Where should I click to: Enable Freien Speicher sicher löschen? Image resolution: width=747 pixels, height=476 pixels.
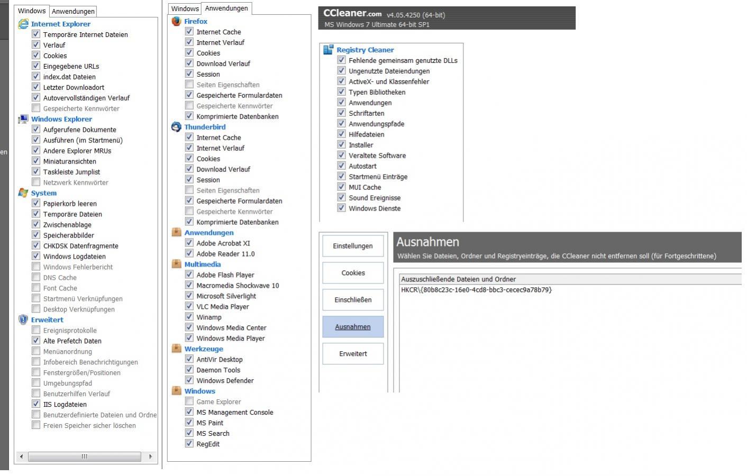[x=36, y=425]
